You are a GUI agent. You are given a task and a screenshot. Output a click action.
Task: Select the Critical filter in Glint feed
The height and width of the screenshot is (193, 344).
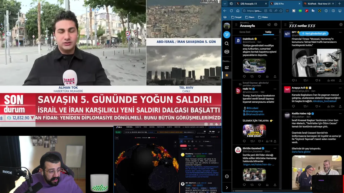pyautogui.click(x=183, y=146)
